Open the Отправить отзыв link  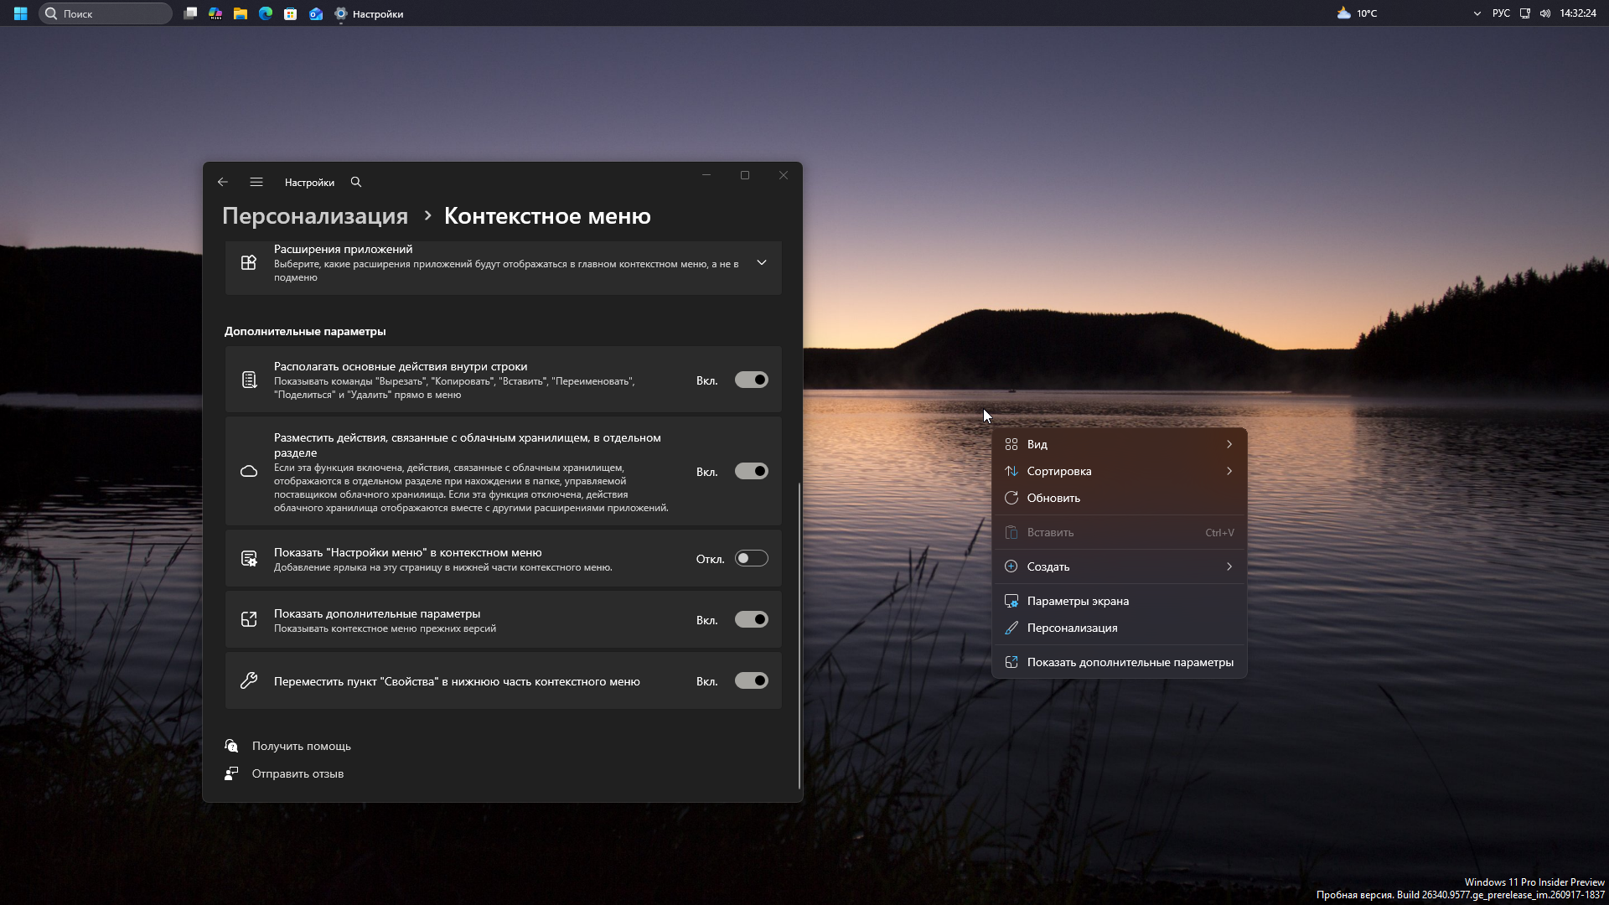pyautogui.click(x=297, y=774)
